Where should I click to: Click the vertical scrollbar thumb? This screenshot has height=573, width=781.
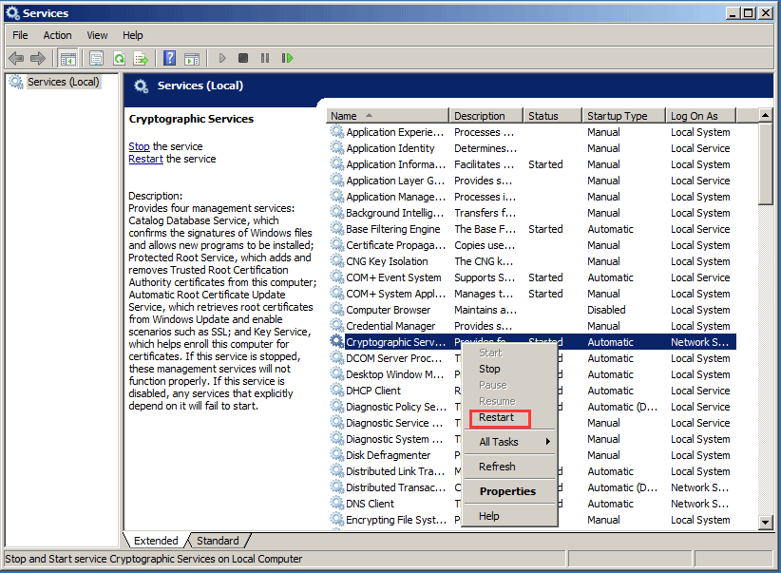click(x=765, y=164)
